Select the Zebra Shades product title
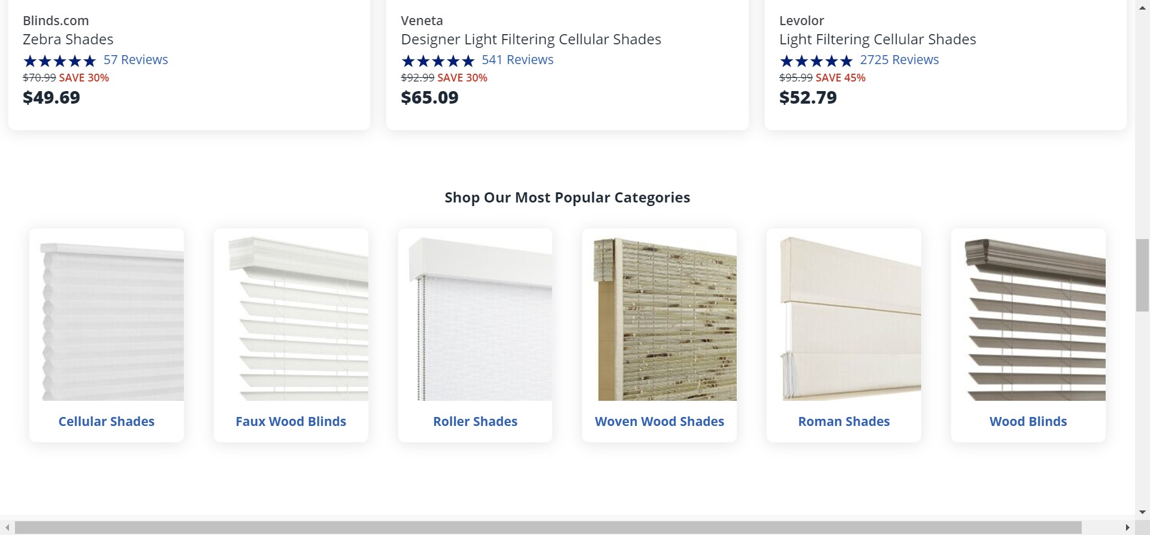This screenshot has width=1150, height=535. coord(68,40)
